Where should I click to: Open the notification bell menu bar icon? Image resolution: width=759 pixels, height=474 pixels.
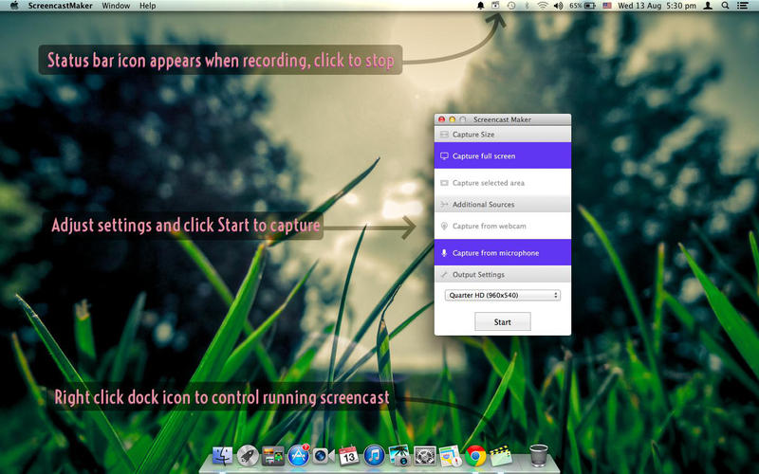(x=480, y=6)
